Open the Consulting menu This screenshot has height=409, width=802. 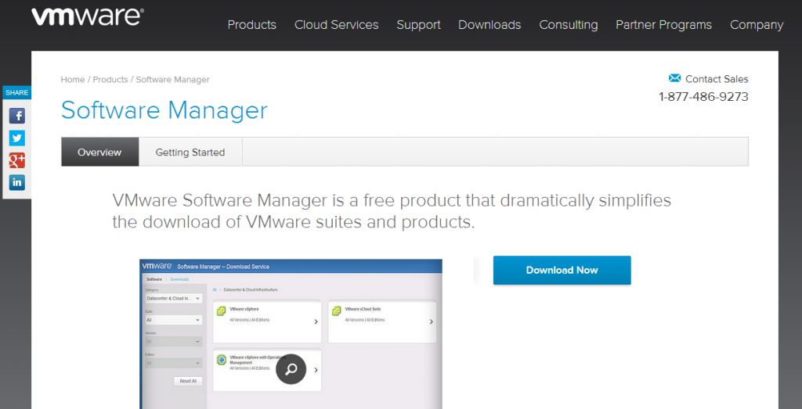point(569,24)
